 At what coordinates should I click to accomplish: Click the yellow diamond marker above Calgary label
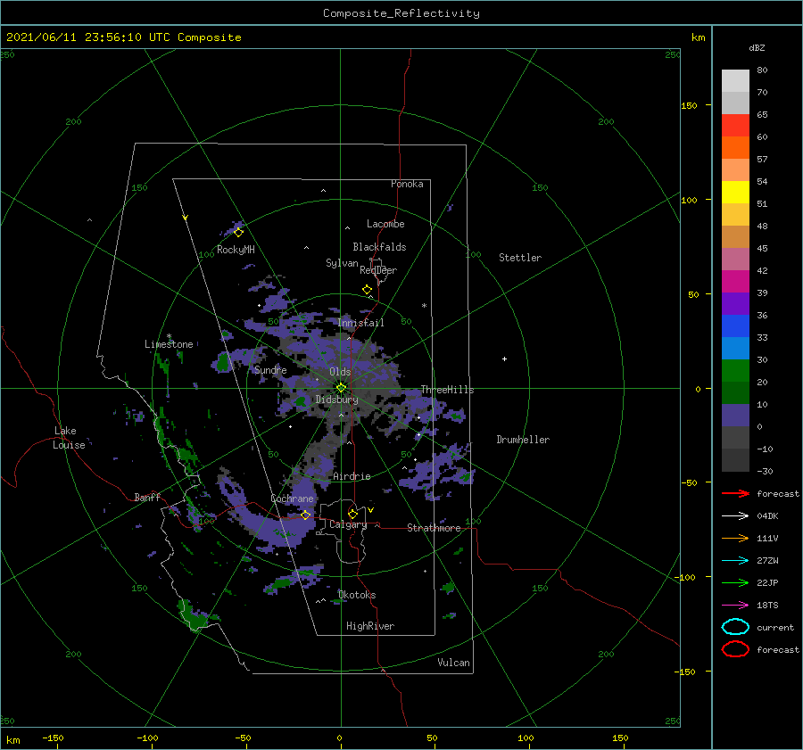tap(352, 514)
